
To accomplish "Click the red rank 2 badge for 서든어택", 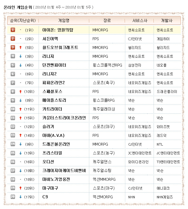I will [x=13, y=39].
